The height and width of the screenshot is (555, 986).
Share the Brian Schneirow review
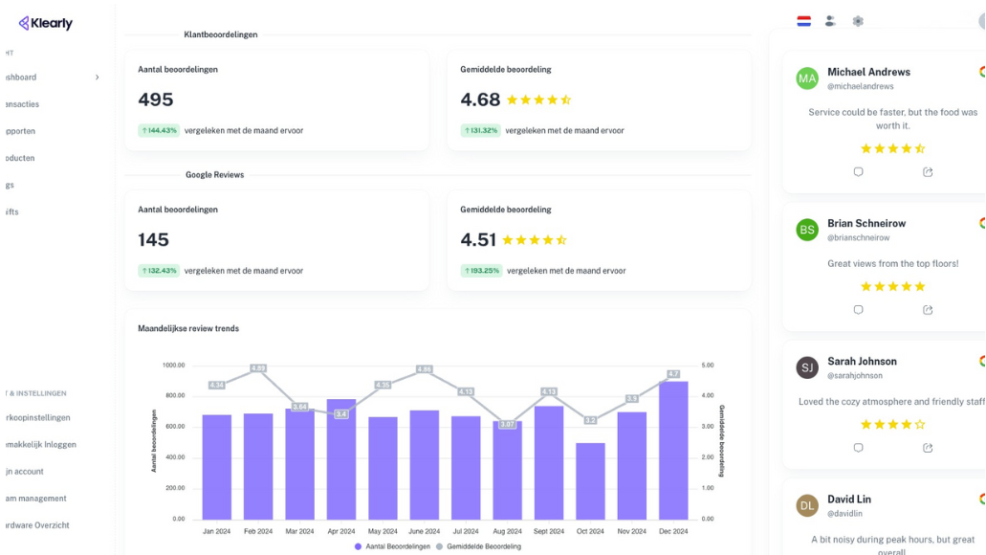tap(927, 310)
